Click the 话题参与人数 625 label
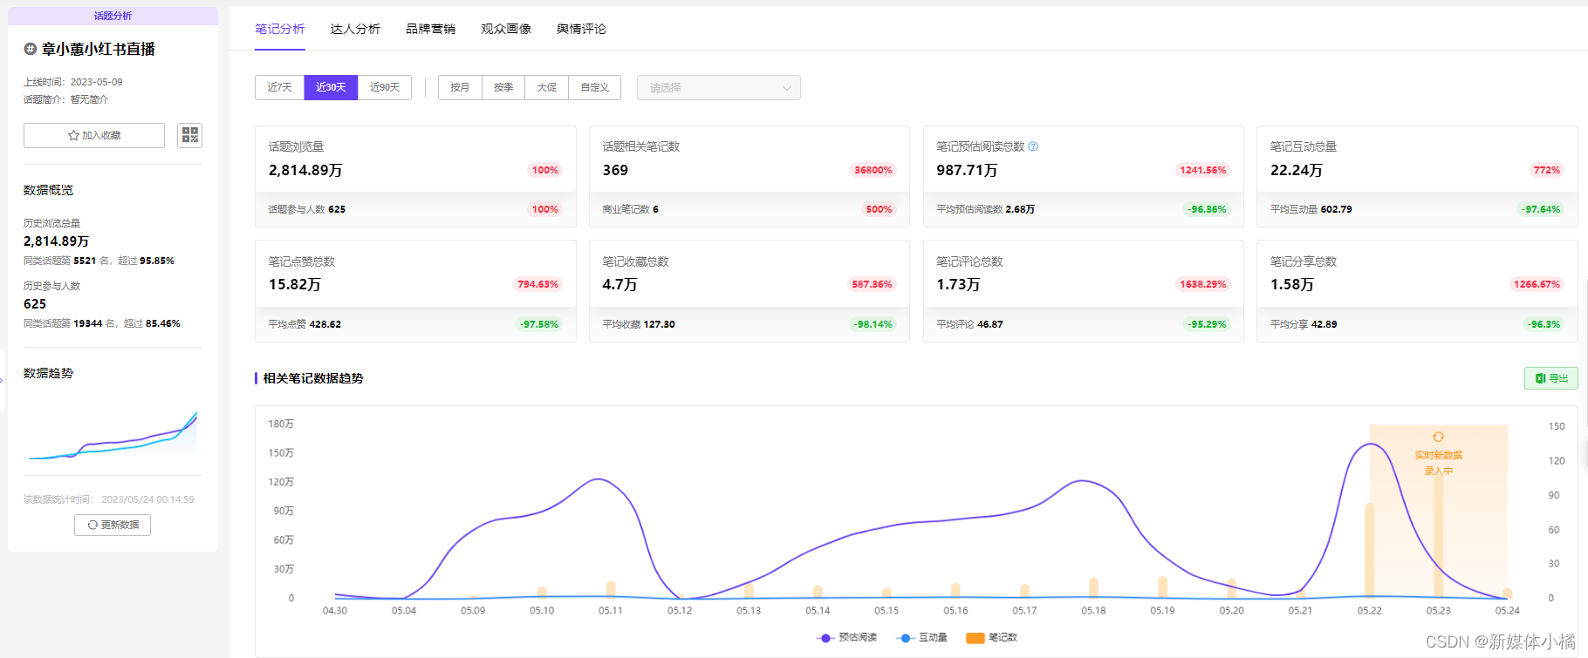 pyautogui.click(x=306, y=209)
